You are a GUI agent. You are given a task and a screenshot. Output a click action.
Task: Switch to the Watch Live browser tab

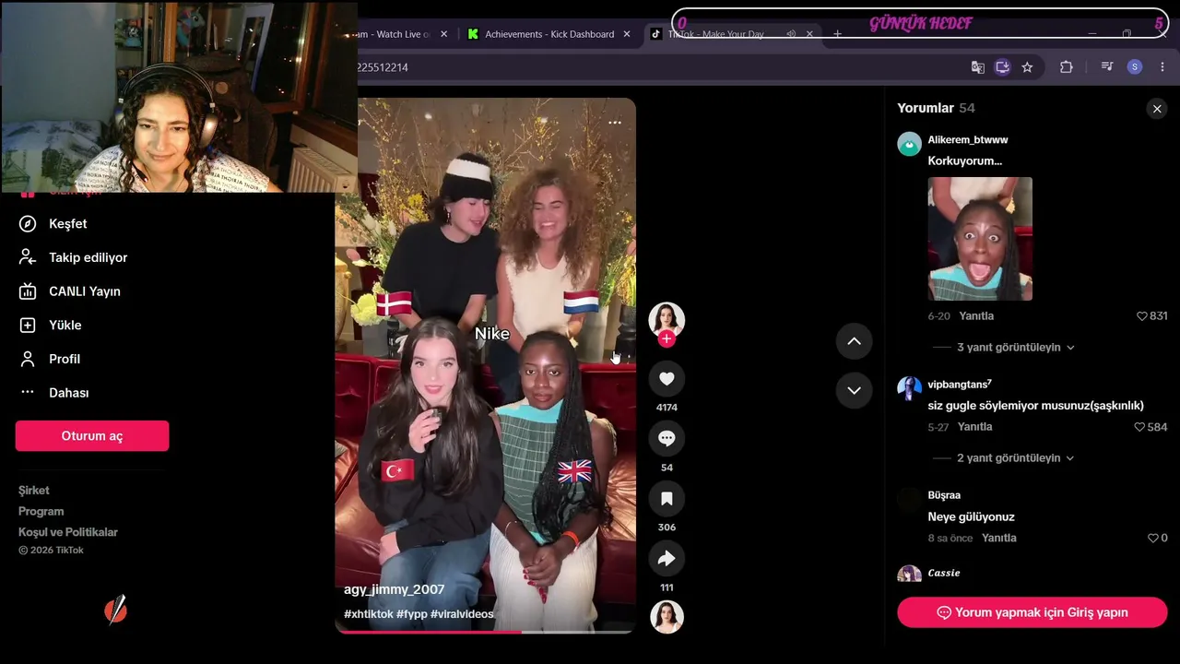tap(403, 34)
